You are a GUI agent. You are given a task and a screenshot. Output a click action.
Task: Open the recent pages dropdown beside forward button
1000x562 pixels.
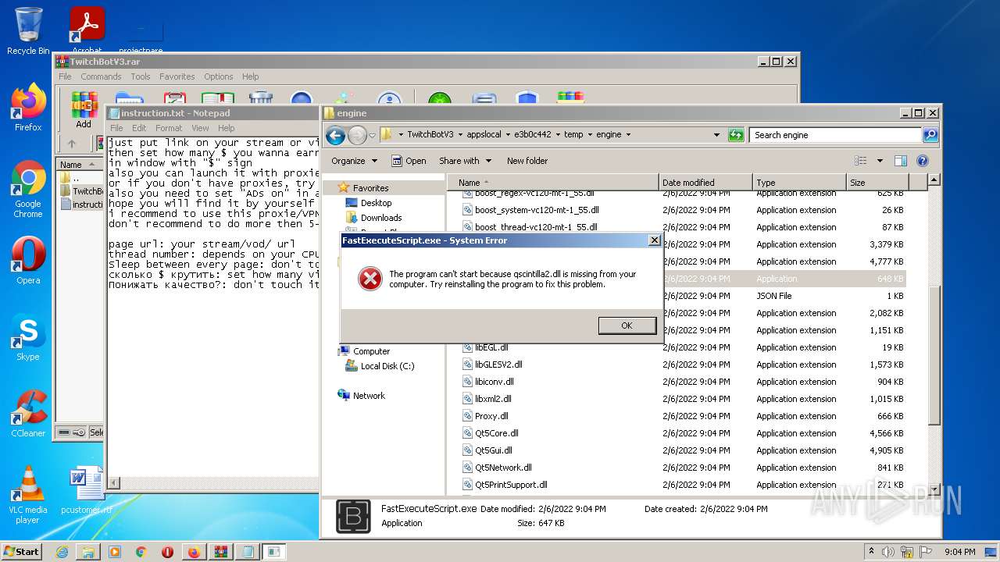tap(372, 135)
